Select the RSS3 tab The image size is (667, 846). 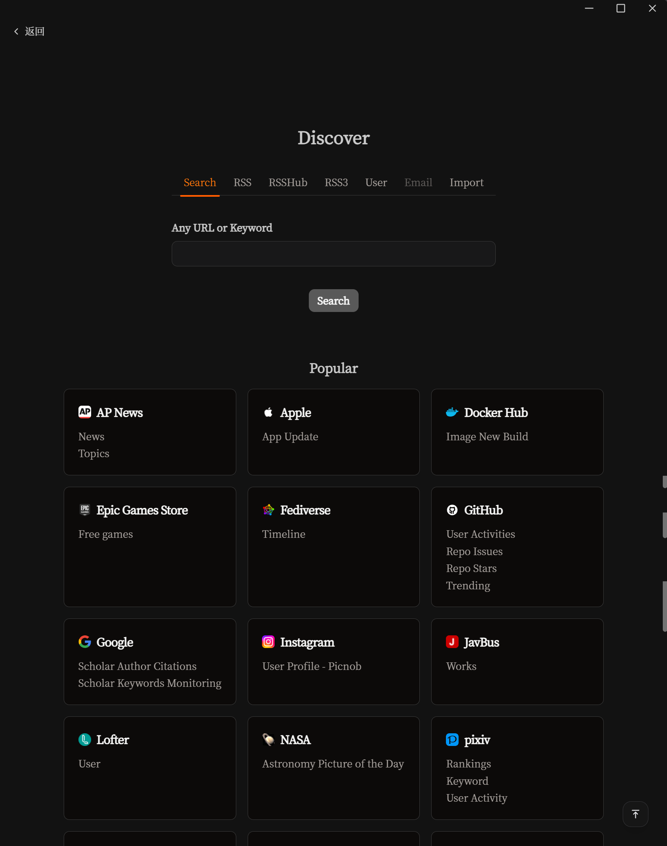click(336, 182)
